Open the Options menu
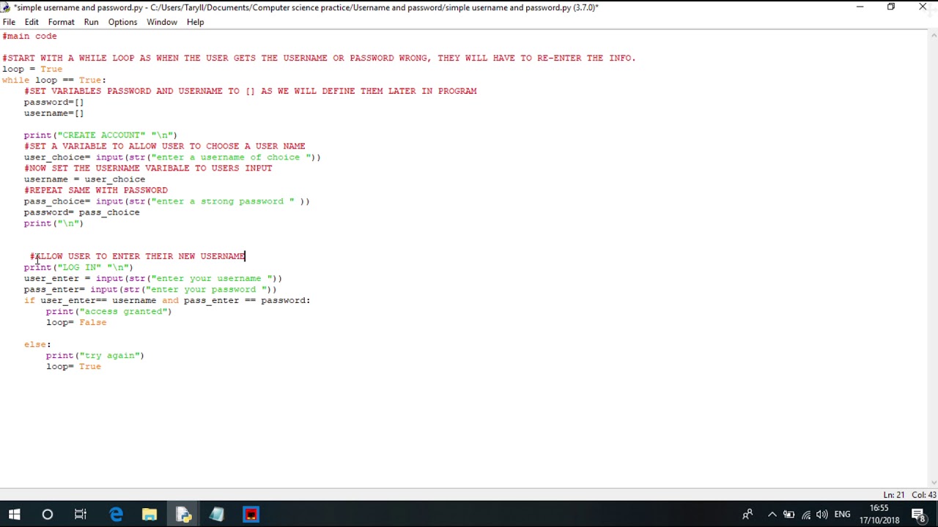The height and width of the screenshot is (527, 938). click(x=122, y=22)
